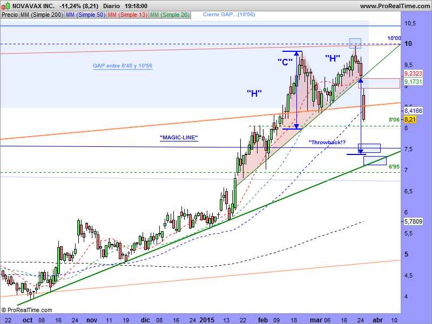Click the yellow 8,21 current price tag
This screenshot has height=324, width=432.
(410, 119)
